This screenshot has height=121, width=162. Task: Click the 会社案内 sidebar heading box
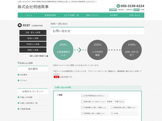pyautogui.click(x=33, y=69)
